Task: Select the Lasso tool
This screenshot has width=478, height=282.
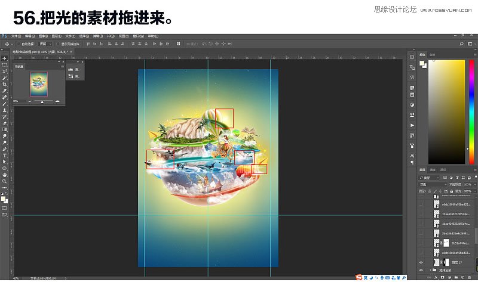Action: tap(5, 71)
